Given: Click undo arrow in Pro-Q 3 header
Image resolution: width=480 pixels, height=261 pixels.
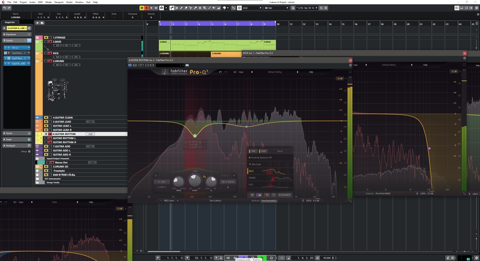Looking at the screenshot, I should pos(220,72).
